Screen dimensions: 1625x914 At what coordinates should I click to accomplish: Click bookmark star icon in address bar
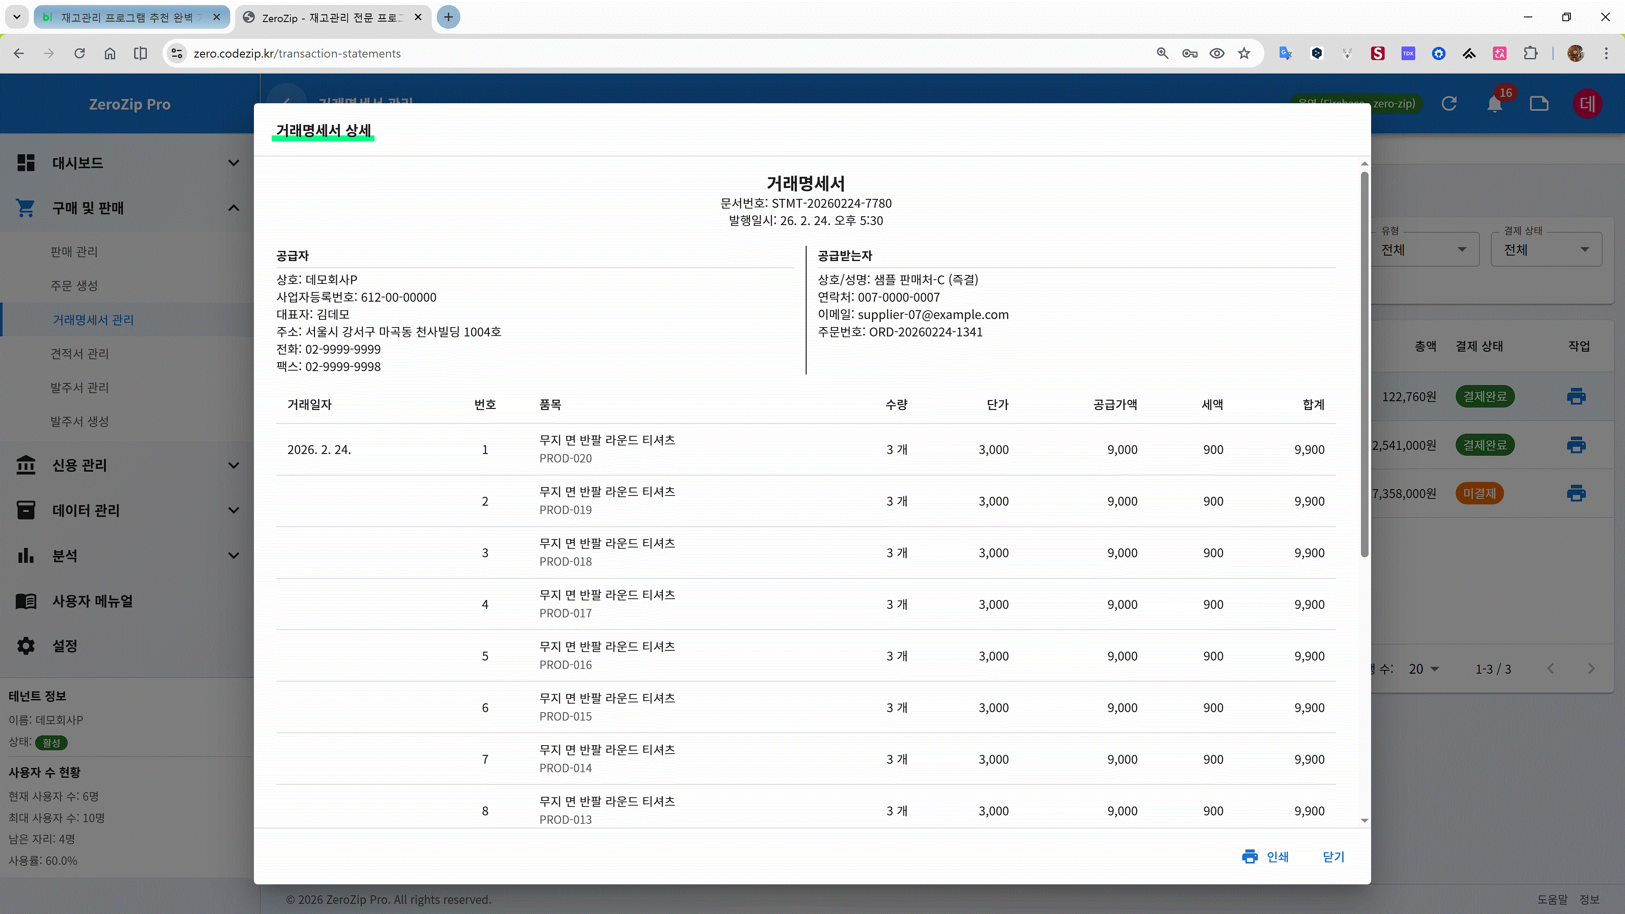tap(1244, 54)
